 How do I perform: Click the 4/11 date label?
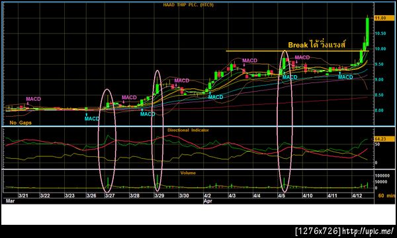332,196
